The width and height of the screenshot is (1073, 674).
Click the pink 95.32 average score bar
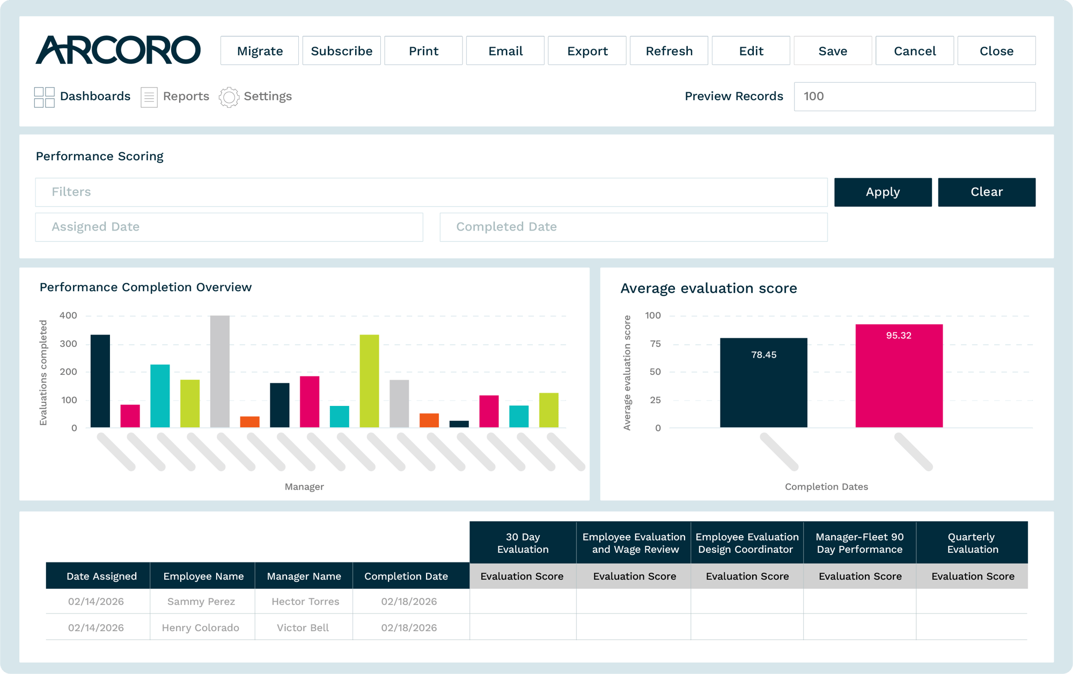coord(899,376)
